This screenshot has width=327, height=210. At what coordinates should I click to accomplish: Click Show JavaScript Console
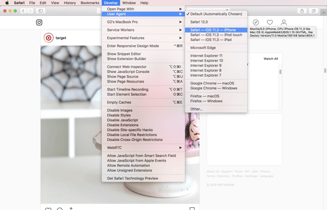tap(143, 72)
